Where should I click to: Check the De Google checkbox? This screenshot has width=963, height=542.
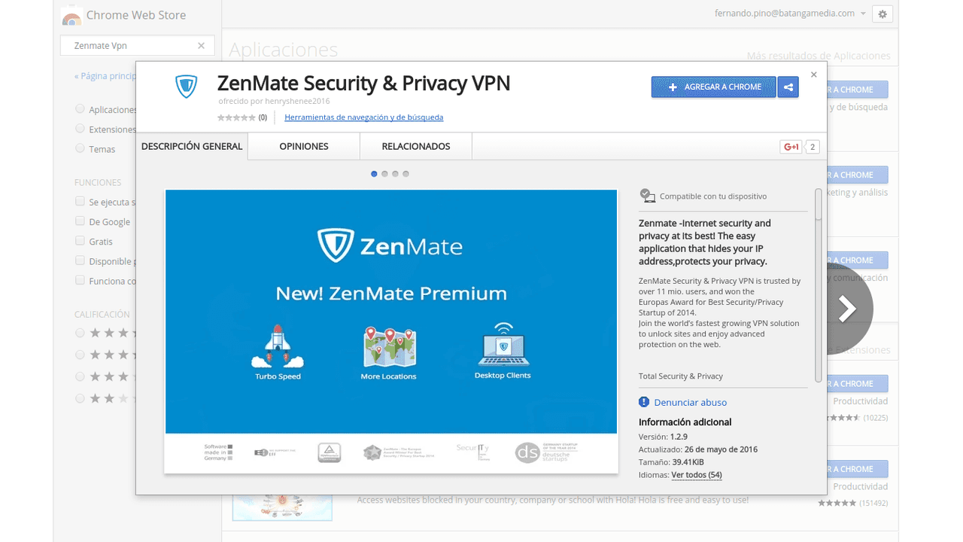click(80, 221)
